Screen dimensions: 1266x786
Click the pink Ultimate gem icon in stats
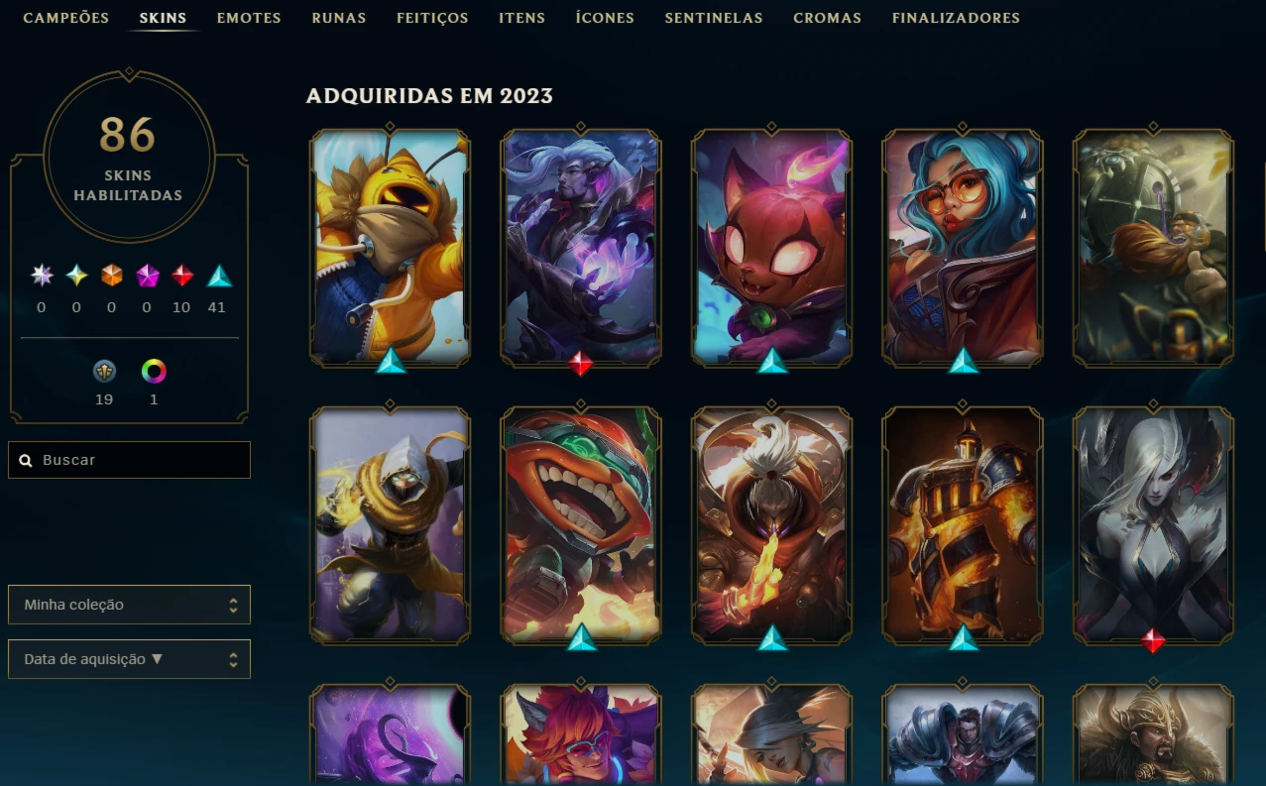(x=147, y=276)
